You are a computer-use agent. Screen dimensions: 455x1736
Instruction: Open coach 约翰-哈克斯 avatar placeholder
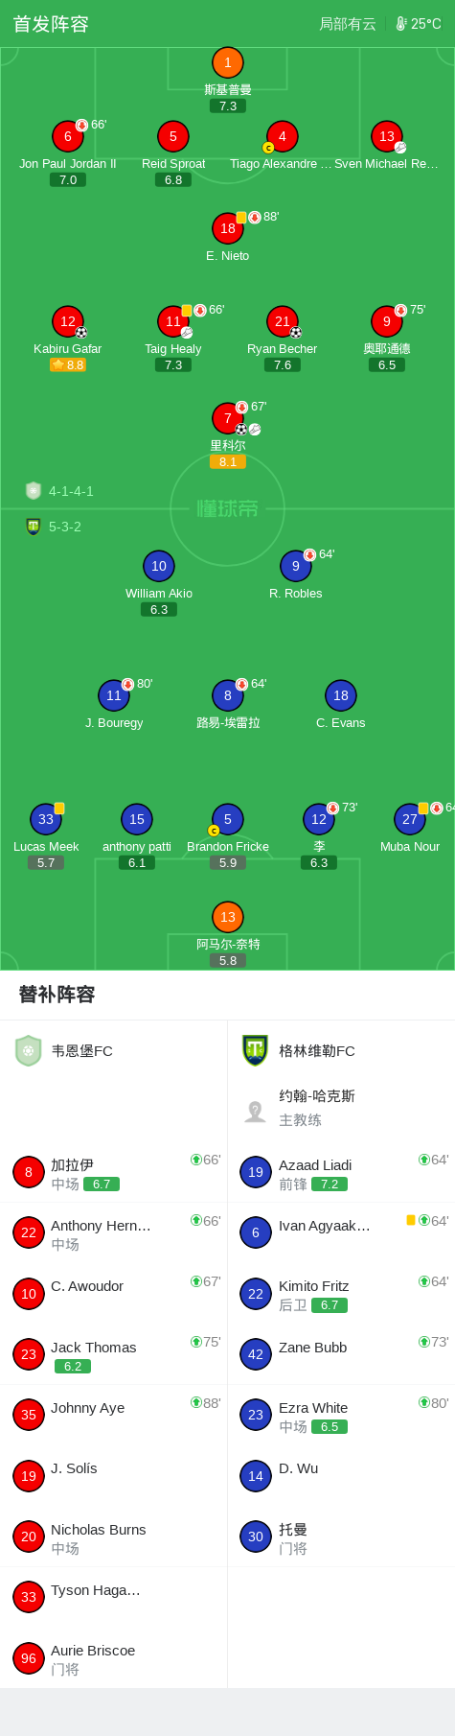(x=255, y=1111)
